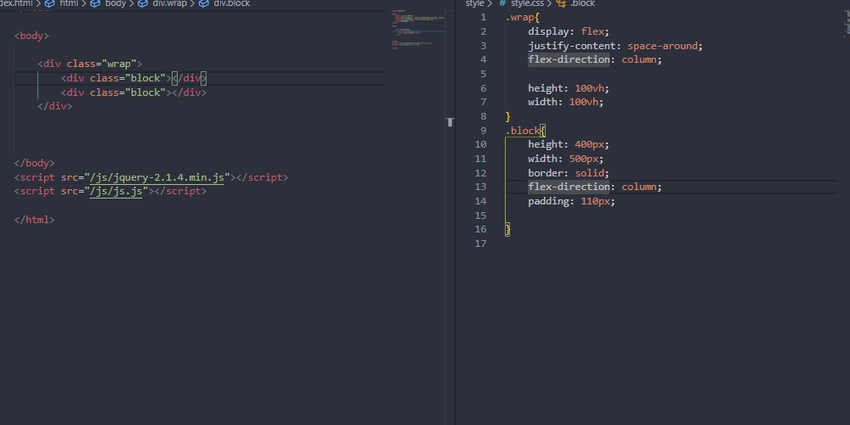Click the closing /body tag

coord(34,163)
